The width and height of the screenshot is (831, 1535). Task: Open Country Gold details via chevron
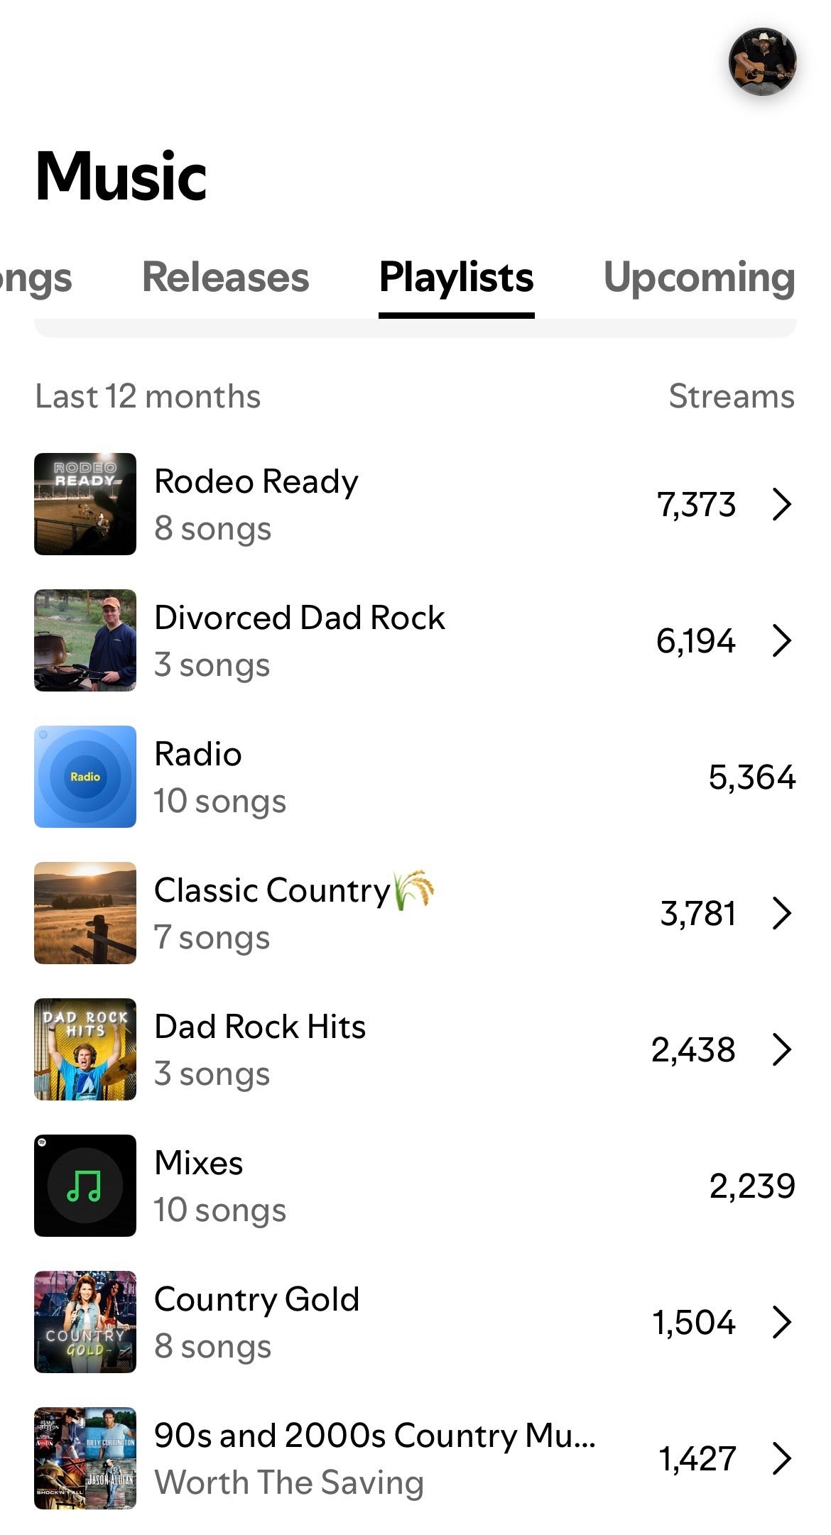tap(781, 1322)
